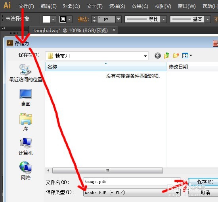Click the horizontal scrollbar left arrow
This screenshot has height=202, width=218.
click(x=48, y=170)
